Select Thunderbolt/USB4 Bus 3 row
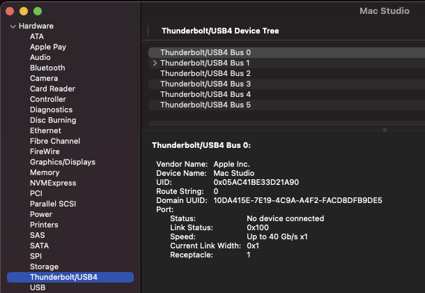 click(x=286, y=84)
